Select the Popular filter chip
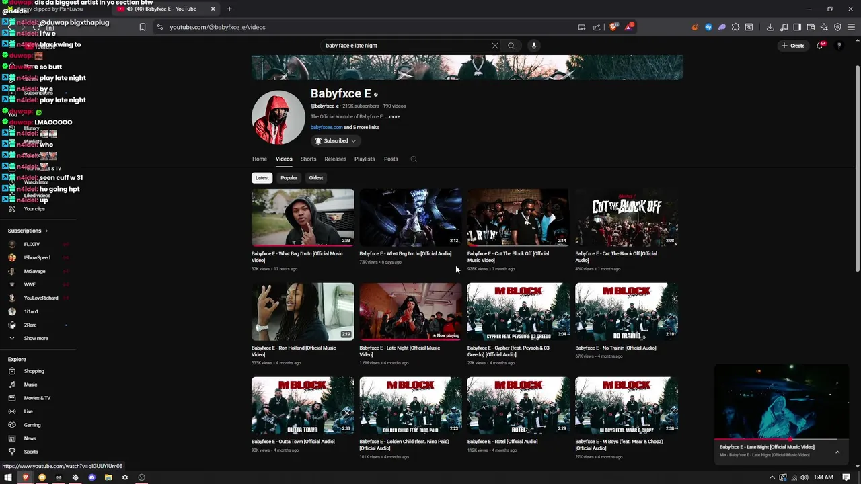Image resolution: width=861 pixels, height=484 pixels. (x=289, y=178)
